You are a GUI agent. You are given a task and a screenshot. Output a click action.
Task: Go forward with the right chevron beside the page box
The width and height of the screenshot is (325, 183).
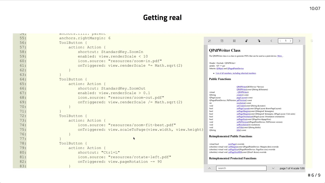(299, 41)
